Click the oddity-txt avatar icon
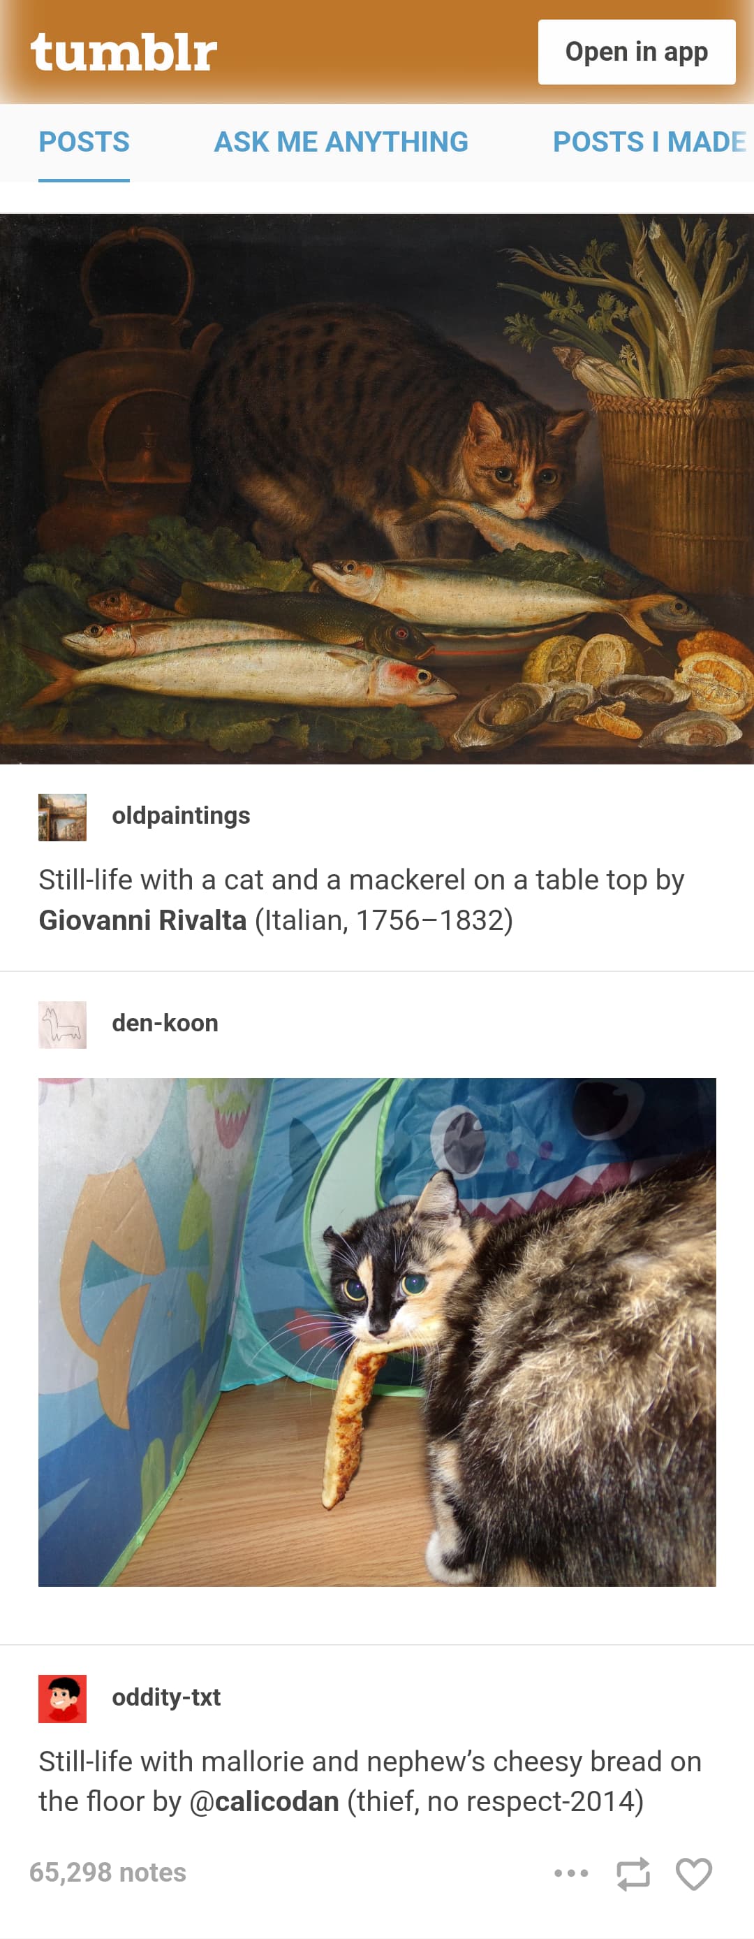The image size is (754, 1939). pyautogui.click(x=62, y=1699)
